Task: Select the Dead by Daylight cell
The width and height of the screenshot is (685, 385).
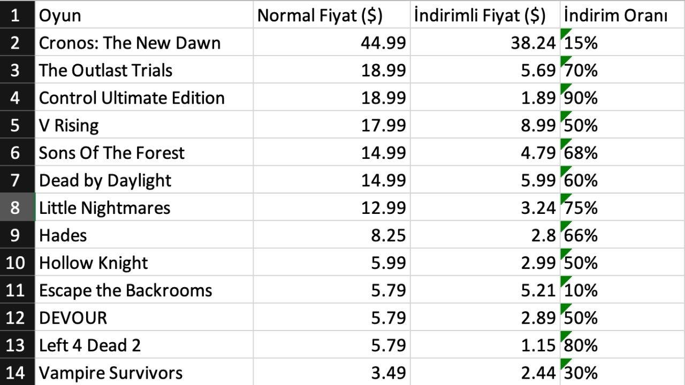Action: 105,181
